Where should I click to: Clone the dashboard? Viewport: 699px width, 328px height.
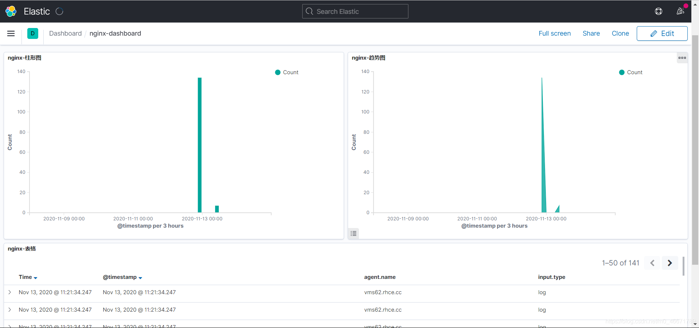(620, 33)
